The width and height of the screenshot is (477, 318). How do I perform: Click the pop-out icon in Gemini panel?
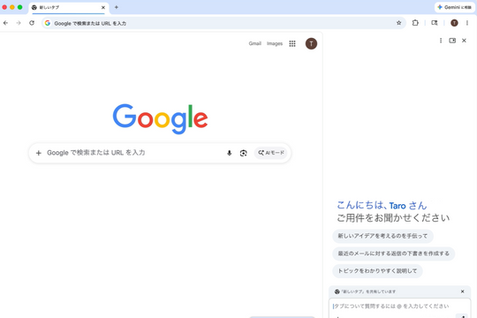452,41
